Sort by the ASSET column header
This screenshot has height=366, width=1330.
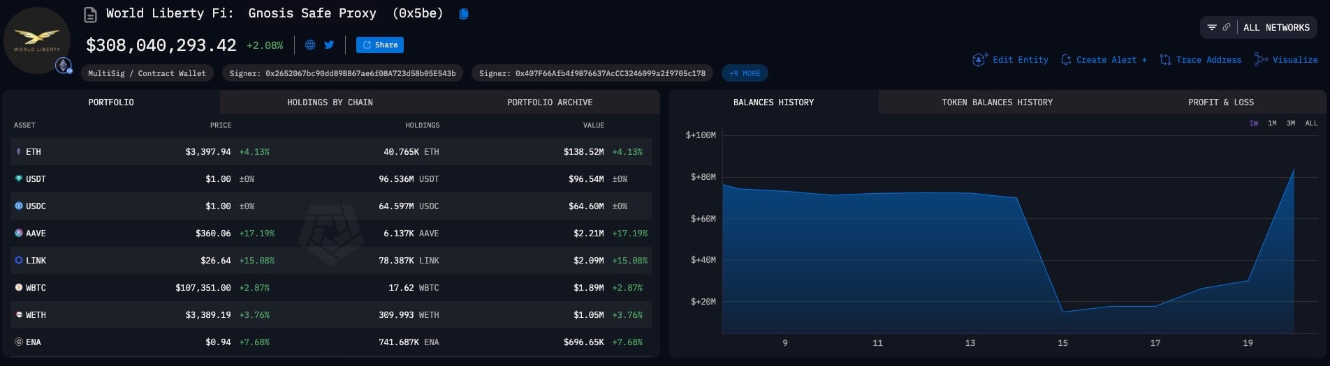point(24,125)
